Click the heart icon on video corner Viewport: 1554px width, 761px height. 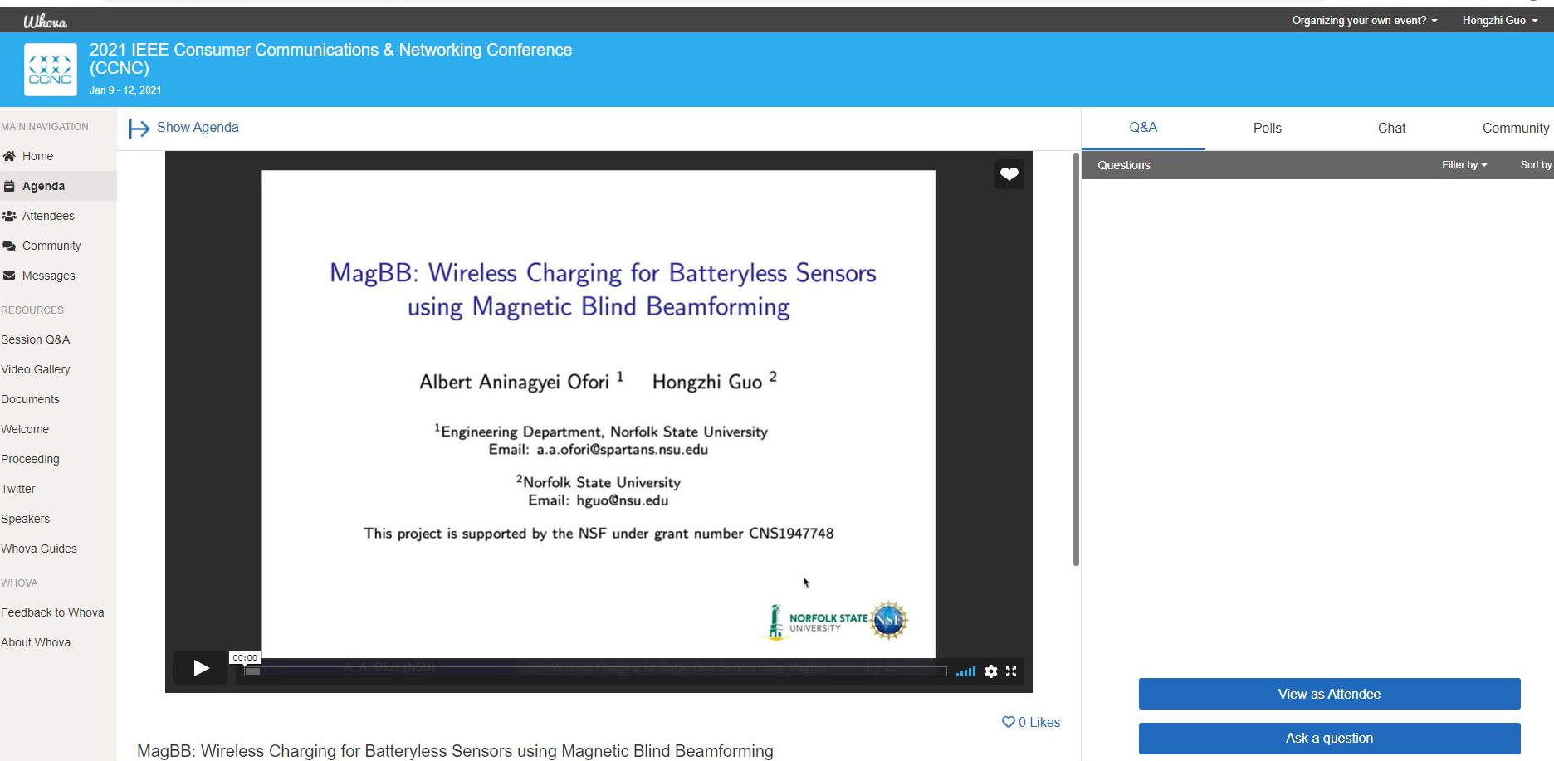(1009, 174)
